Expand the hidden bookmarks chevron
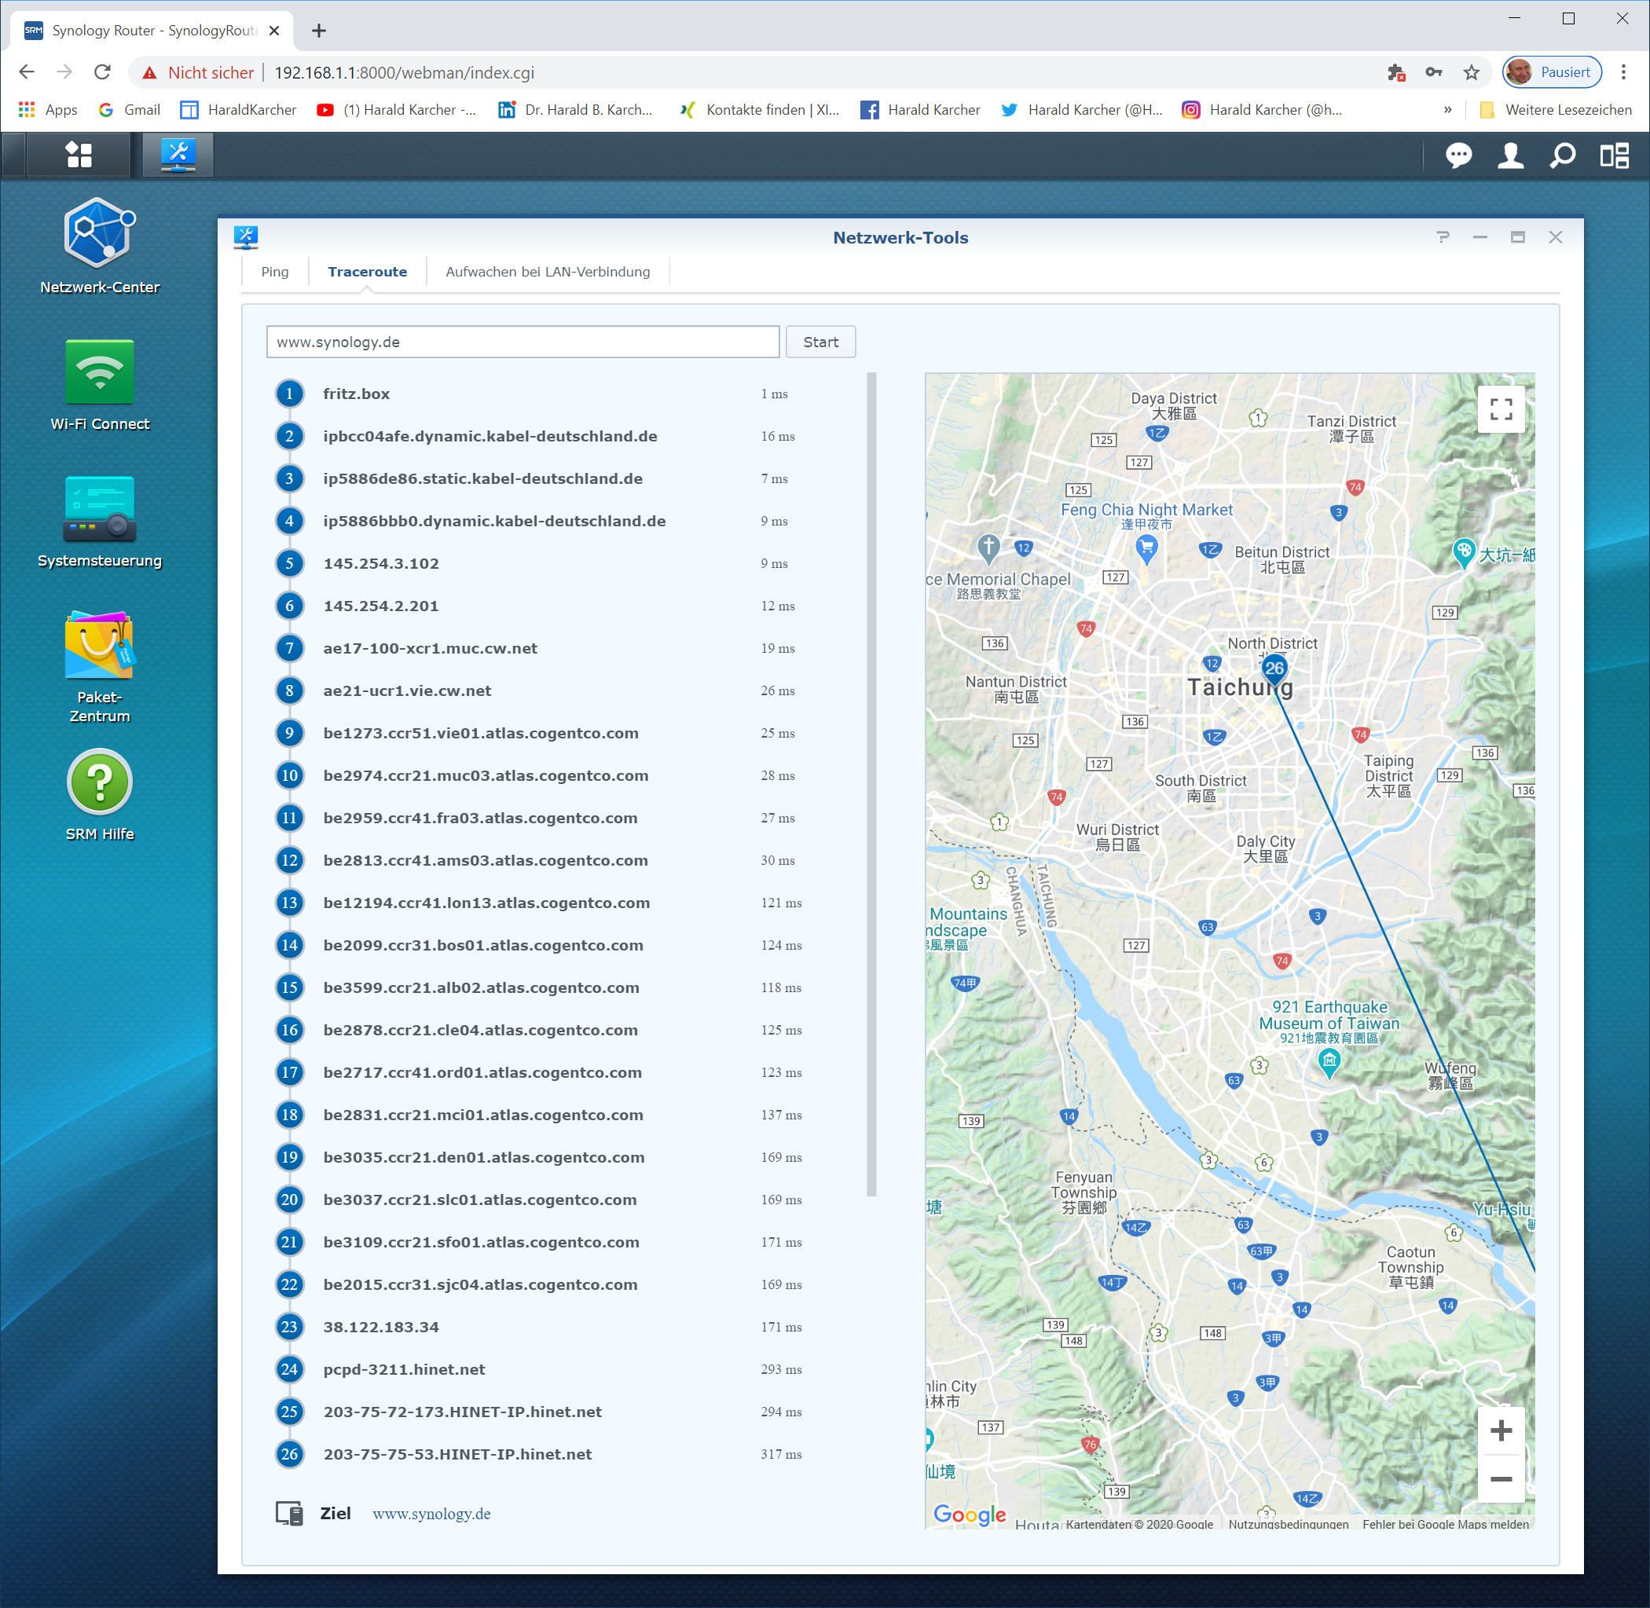Image resolution: width=1650 pixels, height=1608 pixels. pyautogui.click(x=1447, y=110)
